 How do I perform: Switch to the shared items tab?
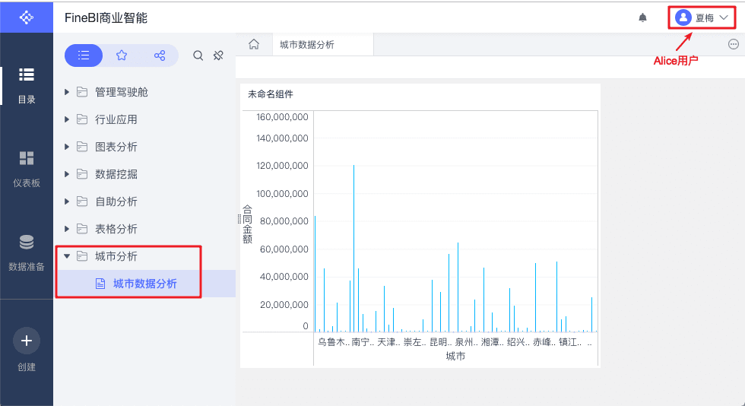(x=160, y=56)
